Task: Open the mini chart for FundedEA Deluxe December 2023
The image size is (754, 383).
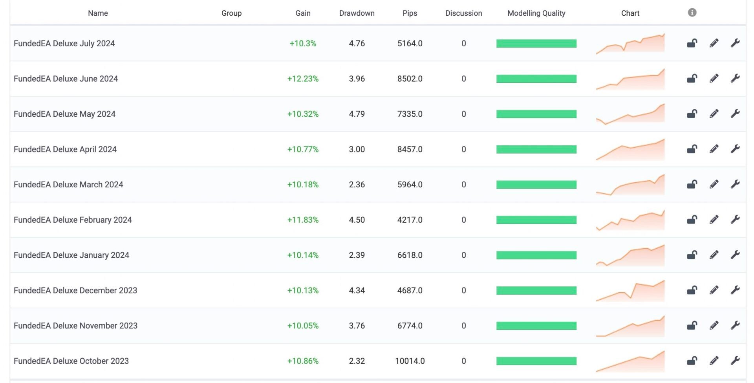Action: pyautogui.click(x=630, y=290)
